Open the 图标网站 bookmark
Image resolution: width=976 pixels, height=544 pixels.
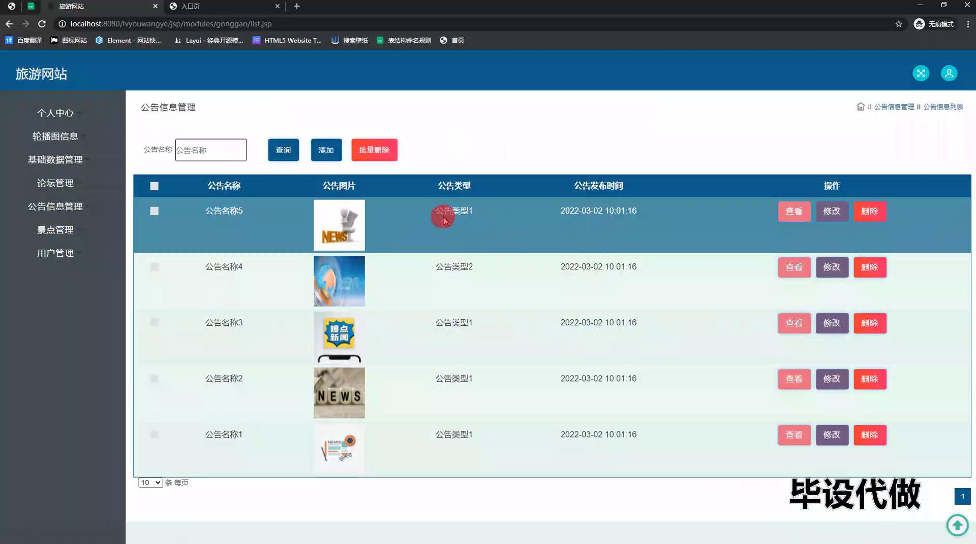(69, 40)
